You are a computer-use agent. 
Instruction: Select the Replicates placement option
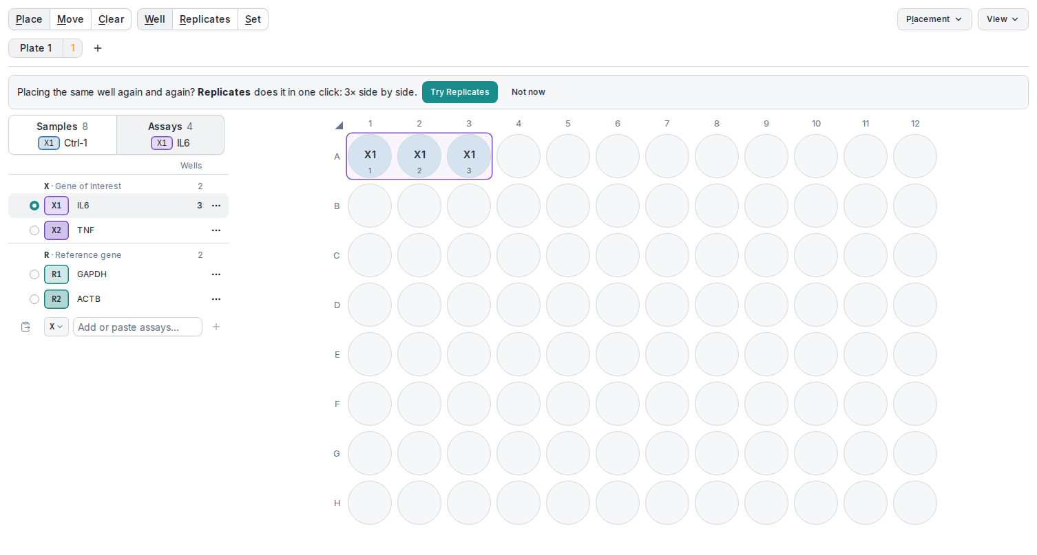205,19
